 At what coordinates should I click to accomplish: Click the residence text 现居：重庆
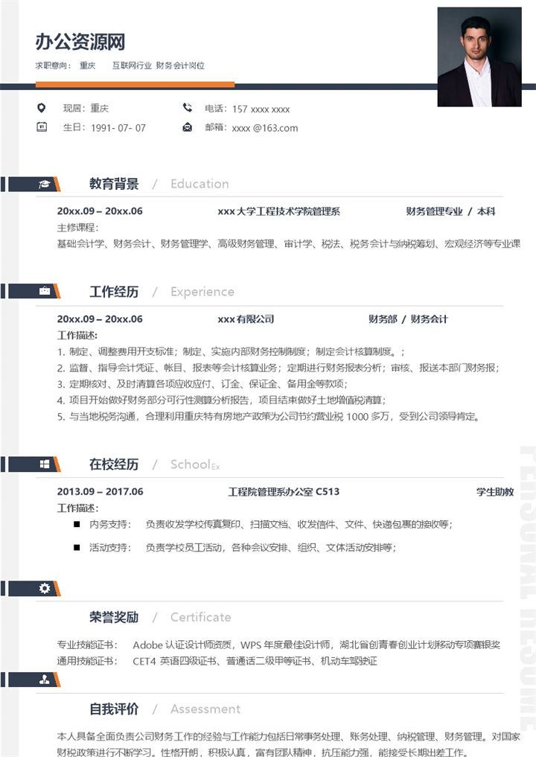point(86,108)
